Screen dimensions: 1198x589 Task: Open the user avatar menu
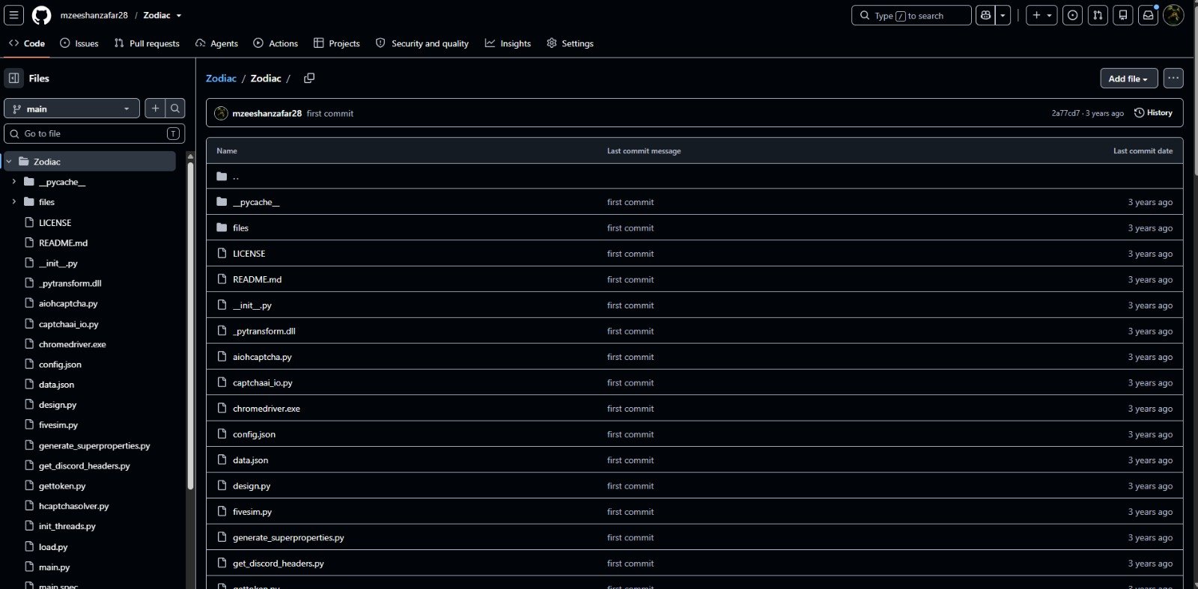[x=1173, y=15]
